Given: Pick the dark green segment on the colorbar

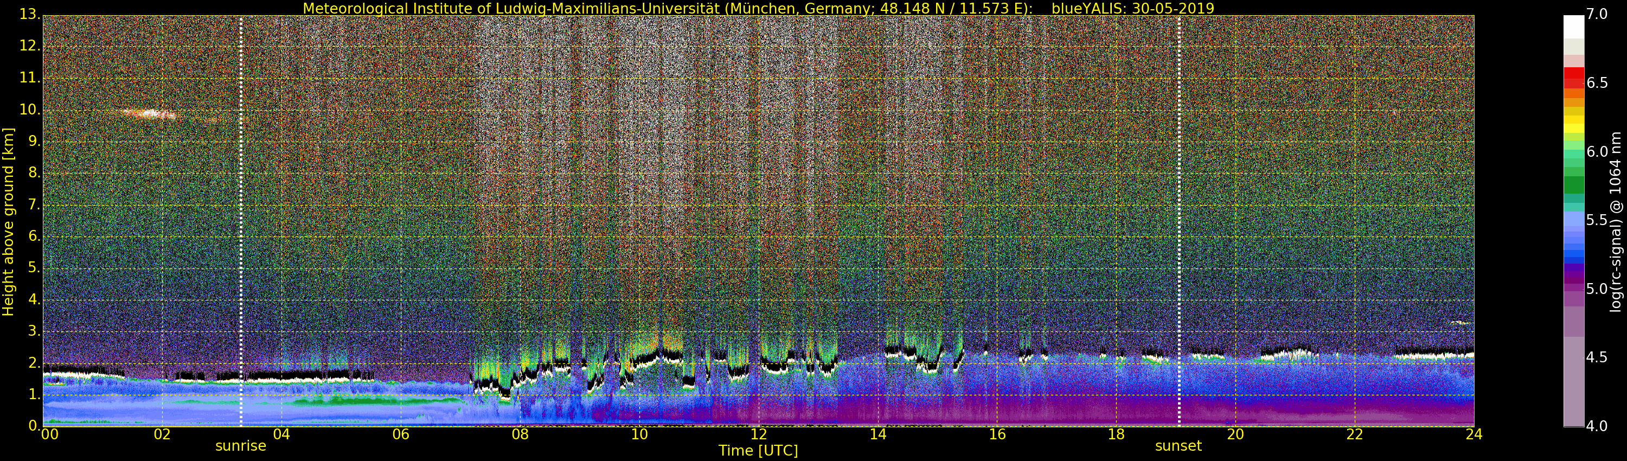Looking at the screenshot, I should click(1574, 185).
